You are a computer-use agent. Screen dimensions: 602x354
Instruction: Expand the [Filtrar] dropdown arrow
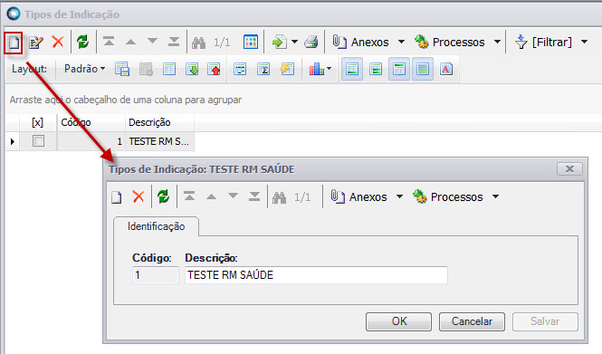[x=584, y=42]
